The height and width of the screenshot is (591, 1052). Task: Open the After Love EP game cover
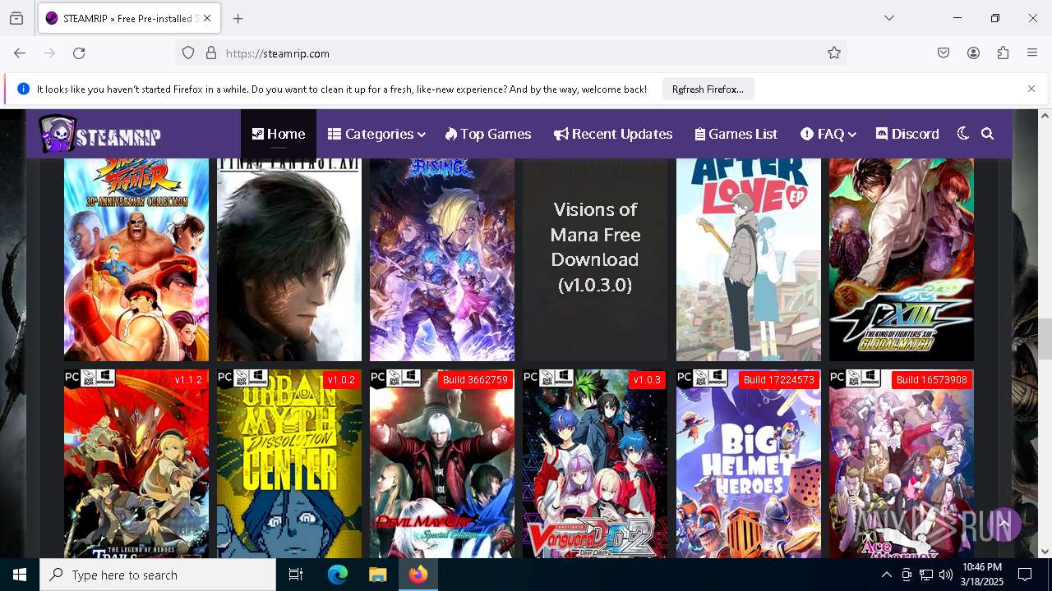pyautogui.click(x=748, y=259)
